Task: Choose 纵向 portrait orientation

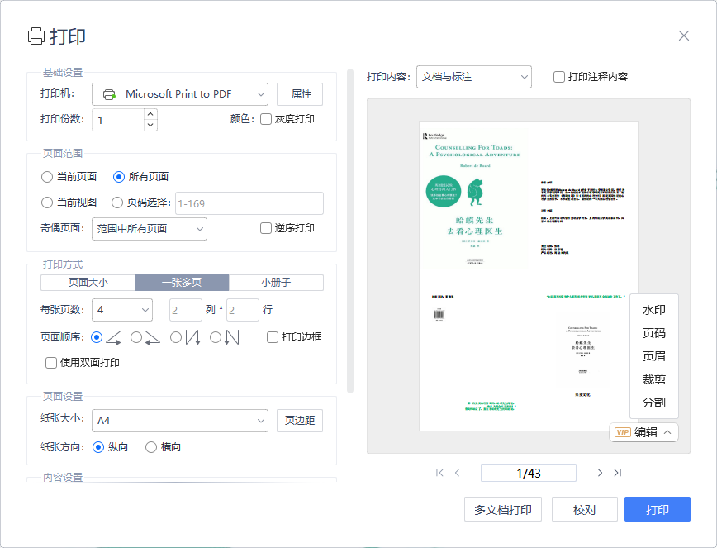Action: [97, 447]
